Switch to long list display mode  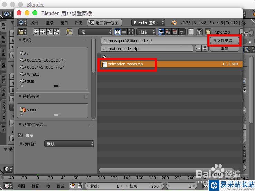[x=124, y=32]
